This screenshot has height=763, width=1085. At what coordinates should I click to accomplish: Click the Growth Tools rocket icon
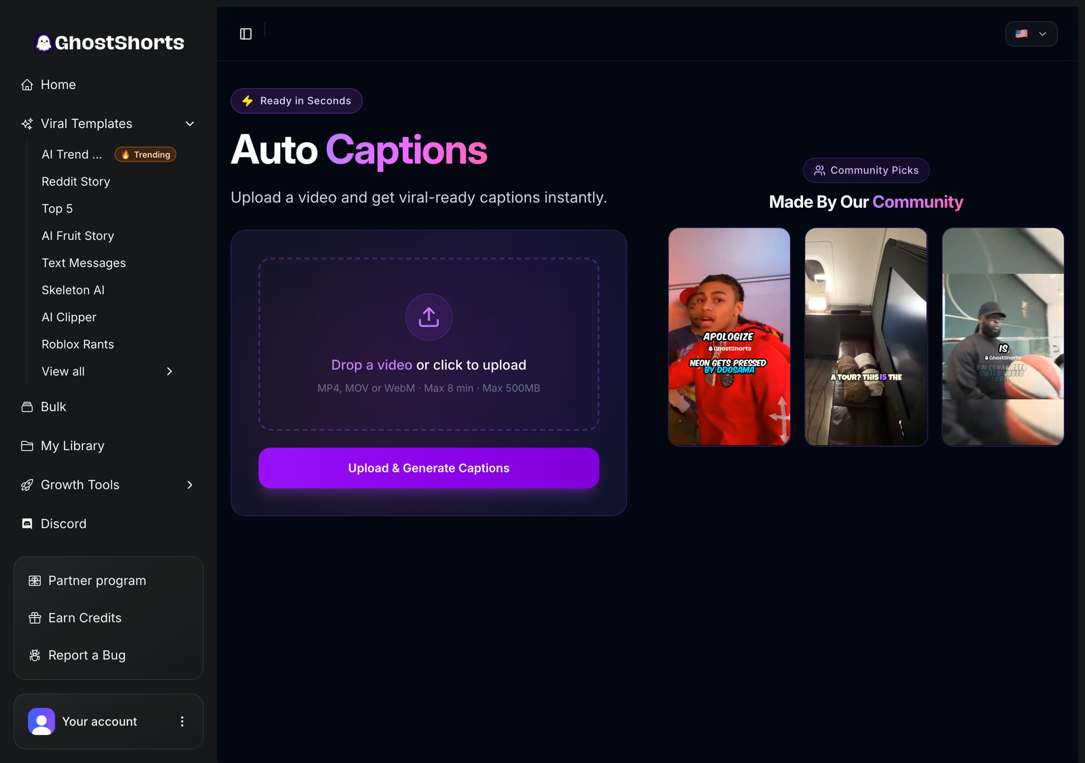(27, 485)
